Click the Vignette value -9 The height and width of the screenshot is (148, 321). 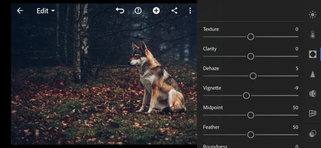tap(296, 88)
